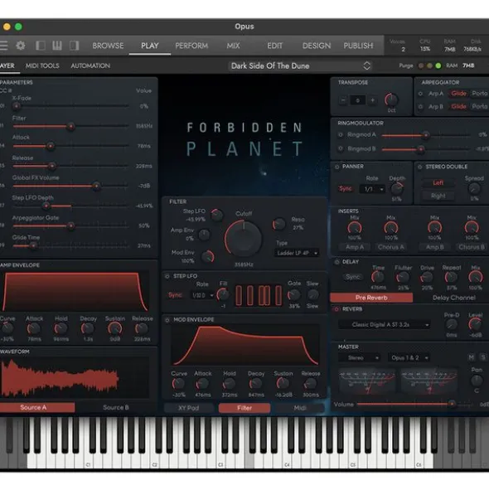Switch to the EDIT tab
The height and width of the screenshot is (490, 489).
(x=274, y=46)
